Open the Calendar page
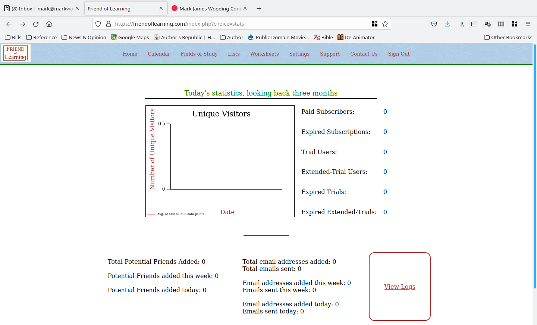Image resolution: width=537 pixels, height=325 pixels. tap(159, 54)
